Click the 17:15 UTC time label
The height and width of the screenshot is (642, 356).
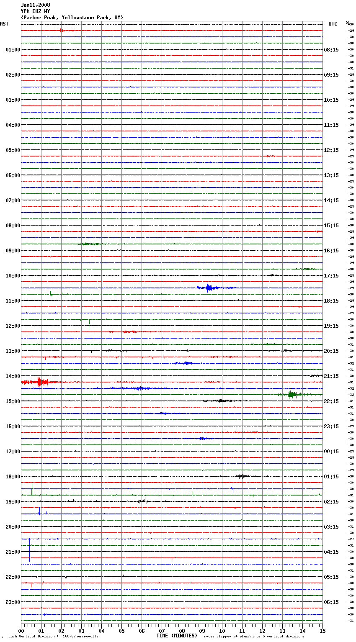click(331, 276)
